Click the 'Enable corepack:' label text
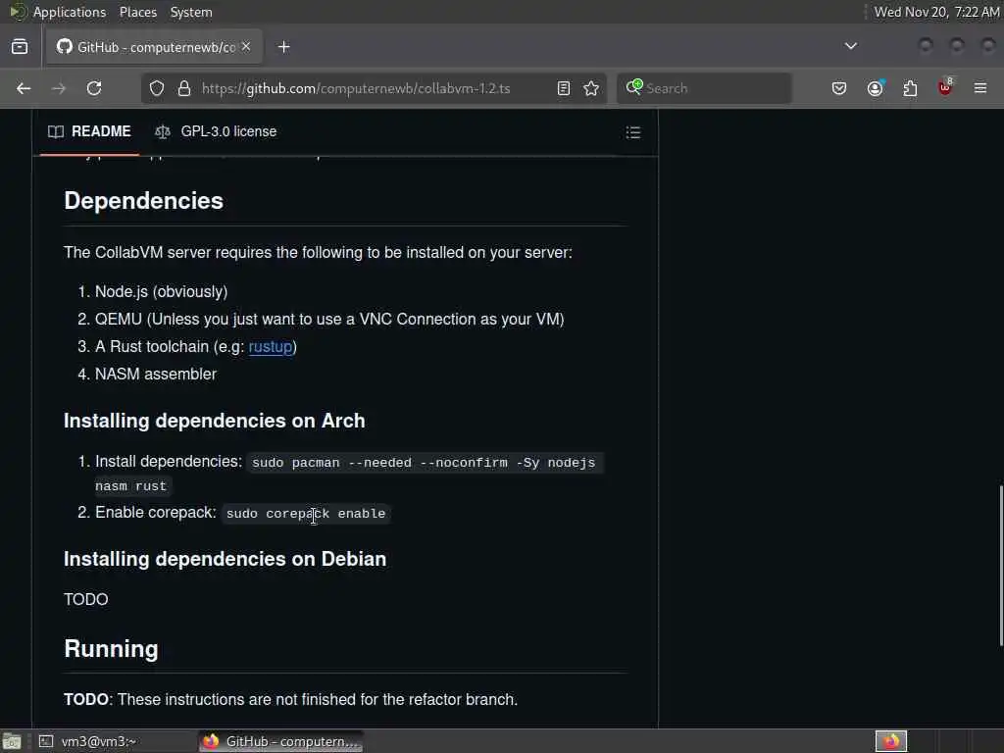1004x753 pixels. click(x=156, y=512)
